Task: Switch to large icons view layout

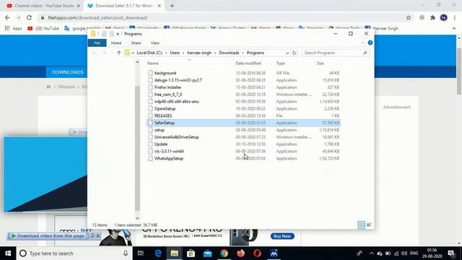Action: coord(369,225)
